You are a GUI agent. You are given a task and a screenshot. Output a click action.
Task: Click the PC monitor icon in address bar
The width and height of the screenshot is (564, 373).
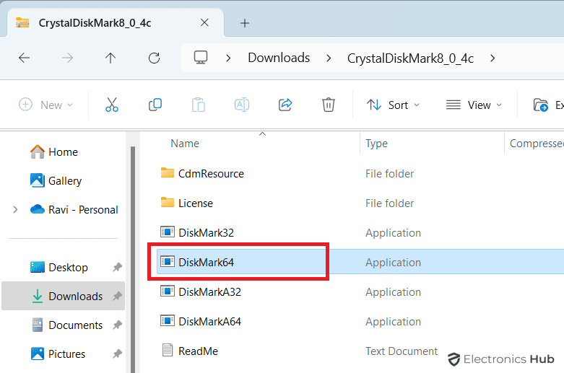(201, 58)
